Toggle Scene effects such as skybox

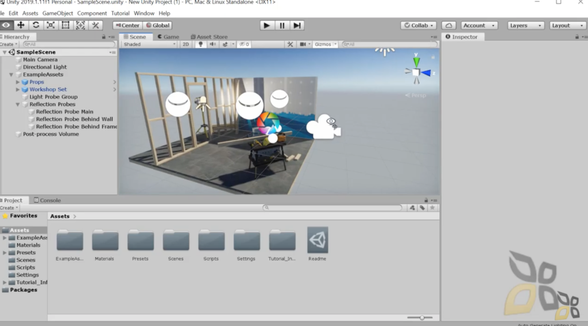pos(225,44)
